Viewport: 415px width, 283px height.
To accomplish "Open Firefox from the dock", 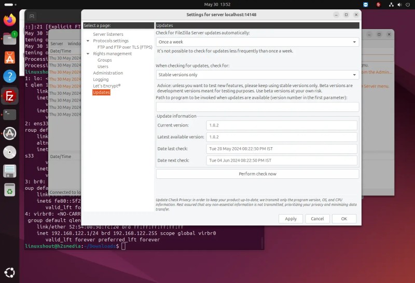I will click(9, 20).
